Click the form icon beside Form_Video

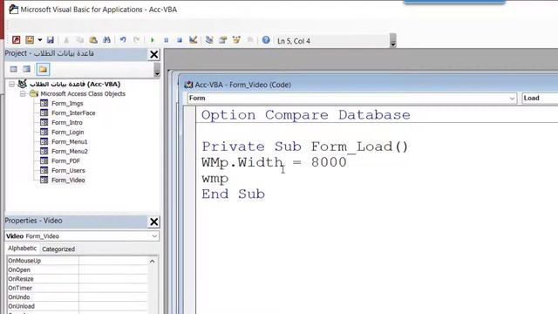pos(44,180)
